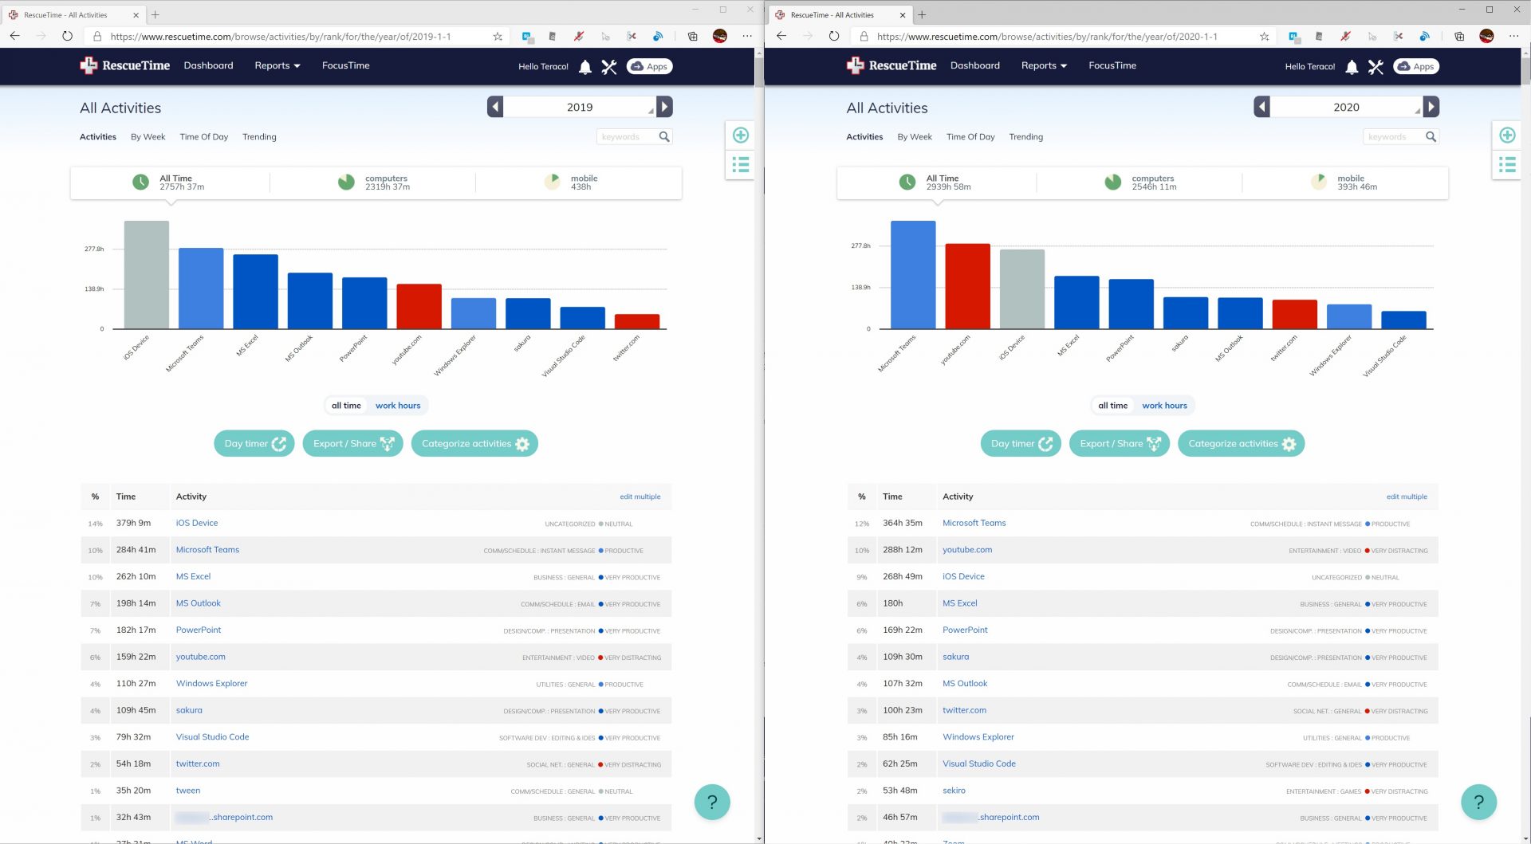The width and height of the screenshot is (1531, 844).
Task: Switch to By Week tab in 2019 window
Action: 148,137
